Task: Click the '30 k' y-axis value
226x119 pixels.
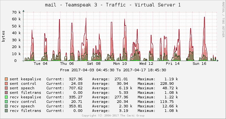Action: (x=16, y=40)
